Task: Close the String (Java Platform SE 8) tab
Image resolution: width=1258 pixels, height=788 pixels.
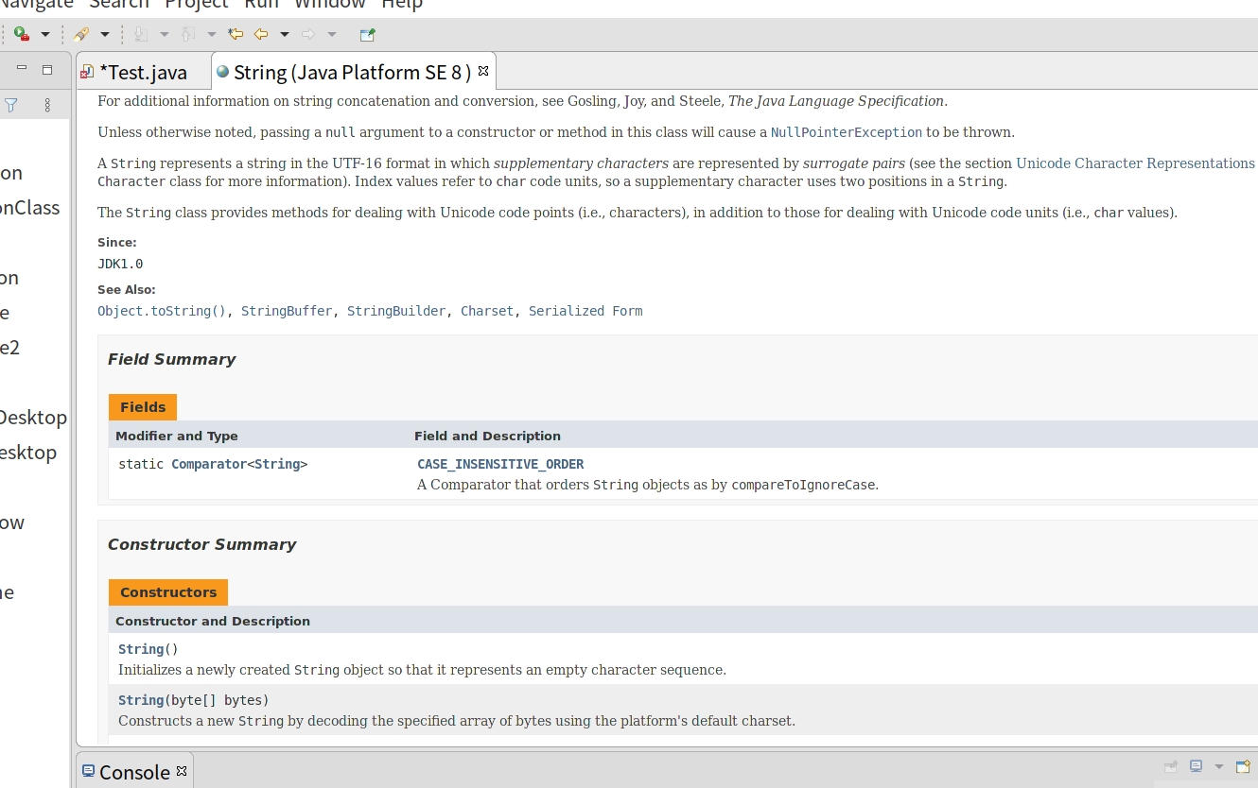Action: [482, 71]
